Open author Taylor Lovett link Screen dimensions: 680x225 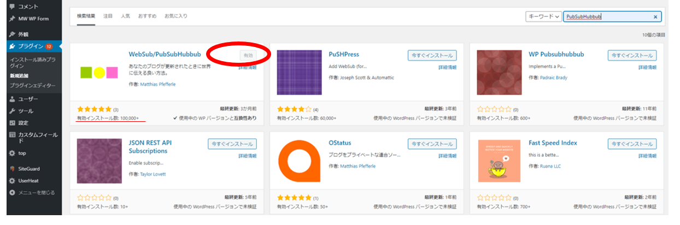pos(154,175)
